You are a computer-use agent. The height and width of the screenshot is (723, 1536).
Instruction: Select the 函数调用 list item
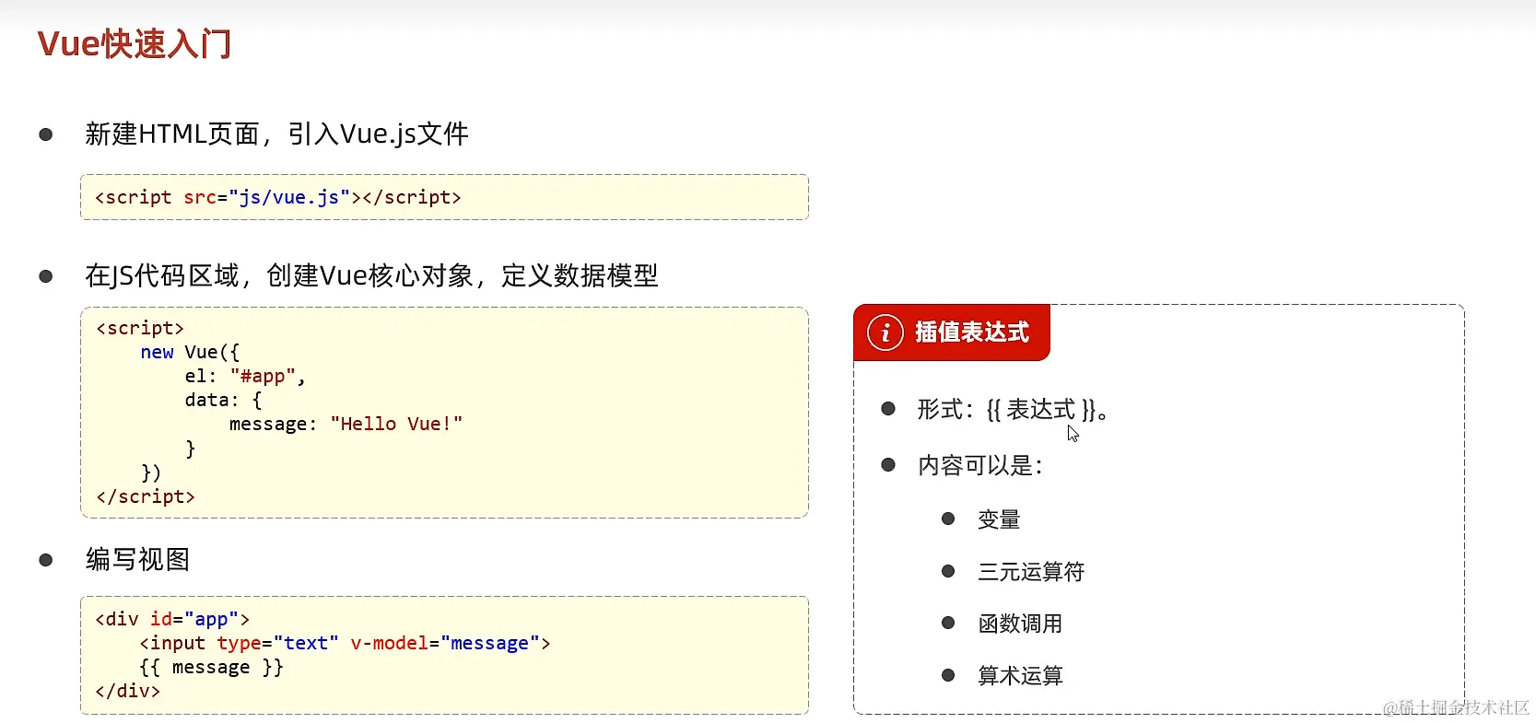click(x=1020, y=624)
